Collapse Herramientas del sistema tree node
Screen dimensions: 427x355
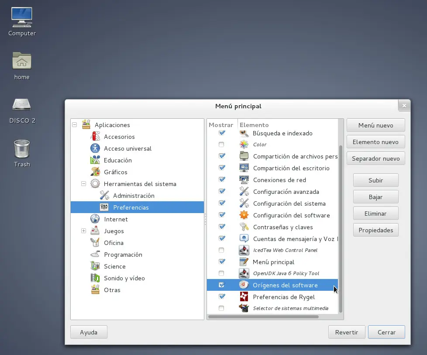83,184
